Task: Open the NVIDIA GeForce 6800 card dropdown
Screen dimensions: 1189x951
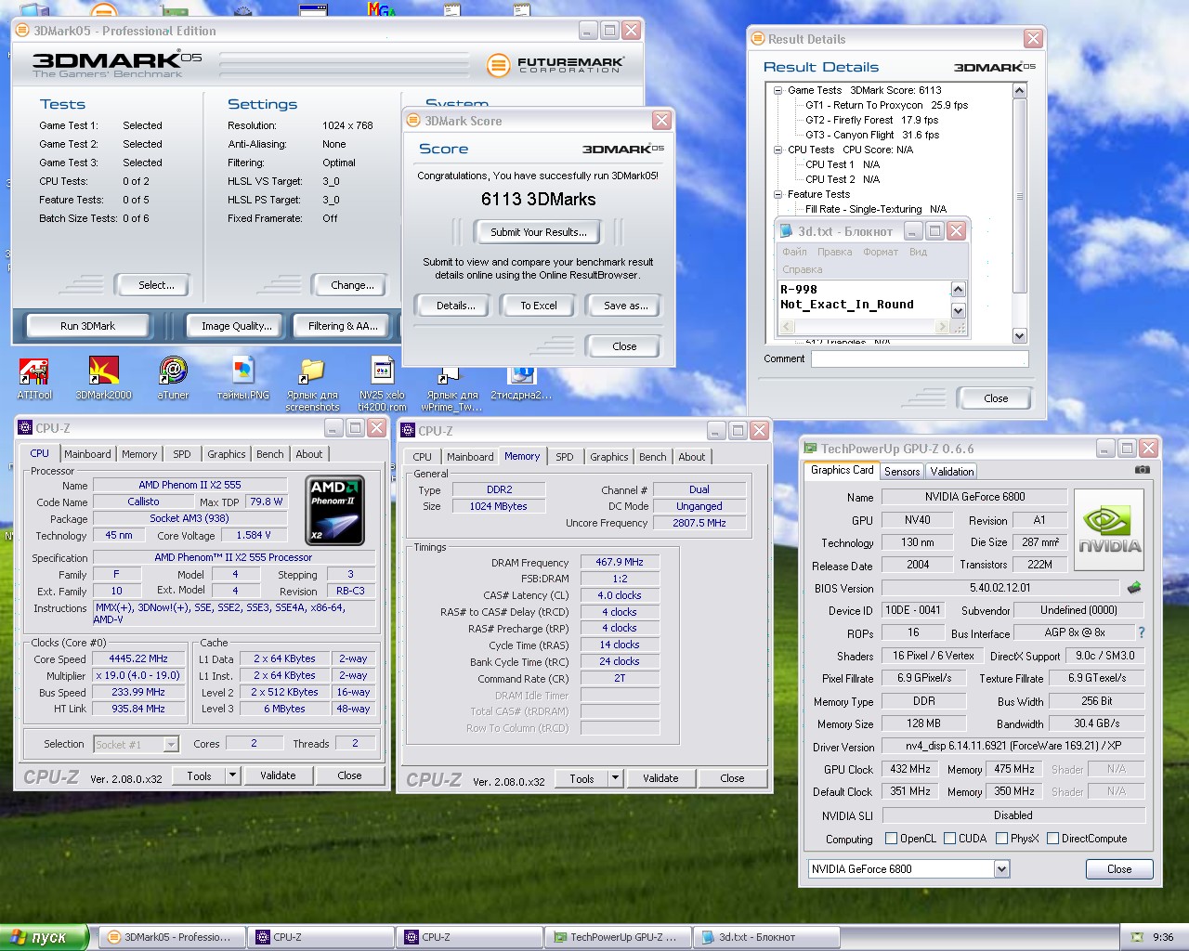Action: (x=1001, y=869)
